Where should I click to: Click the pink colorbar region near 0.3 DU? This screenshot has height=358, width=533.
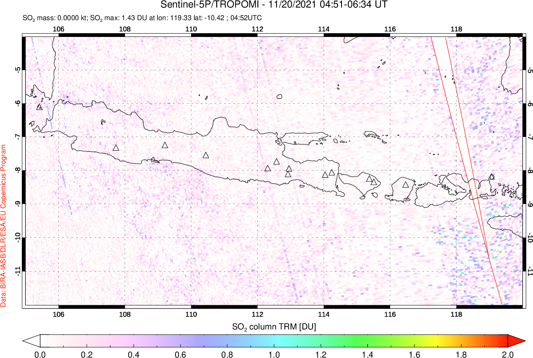click(110, 340)
